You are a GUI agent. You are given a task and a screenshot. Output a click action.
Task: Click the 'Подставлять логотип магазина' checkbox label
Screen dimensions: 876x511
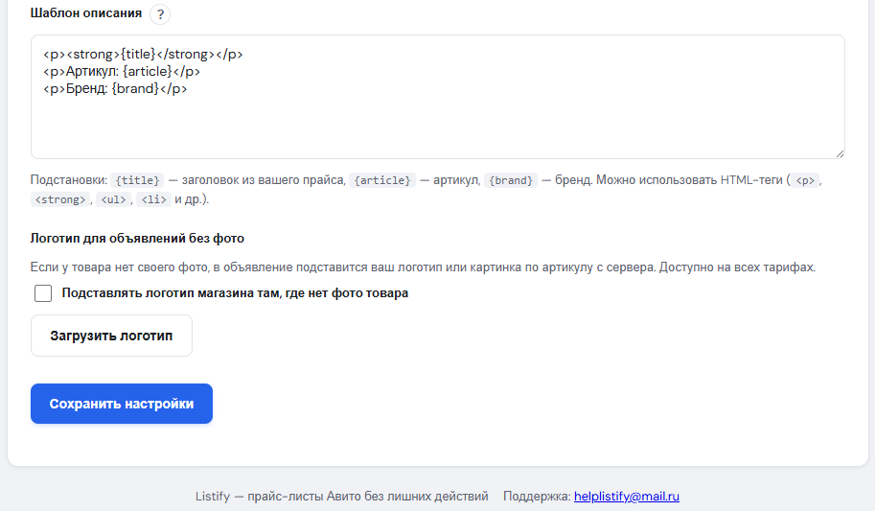pos(235,293)
